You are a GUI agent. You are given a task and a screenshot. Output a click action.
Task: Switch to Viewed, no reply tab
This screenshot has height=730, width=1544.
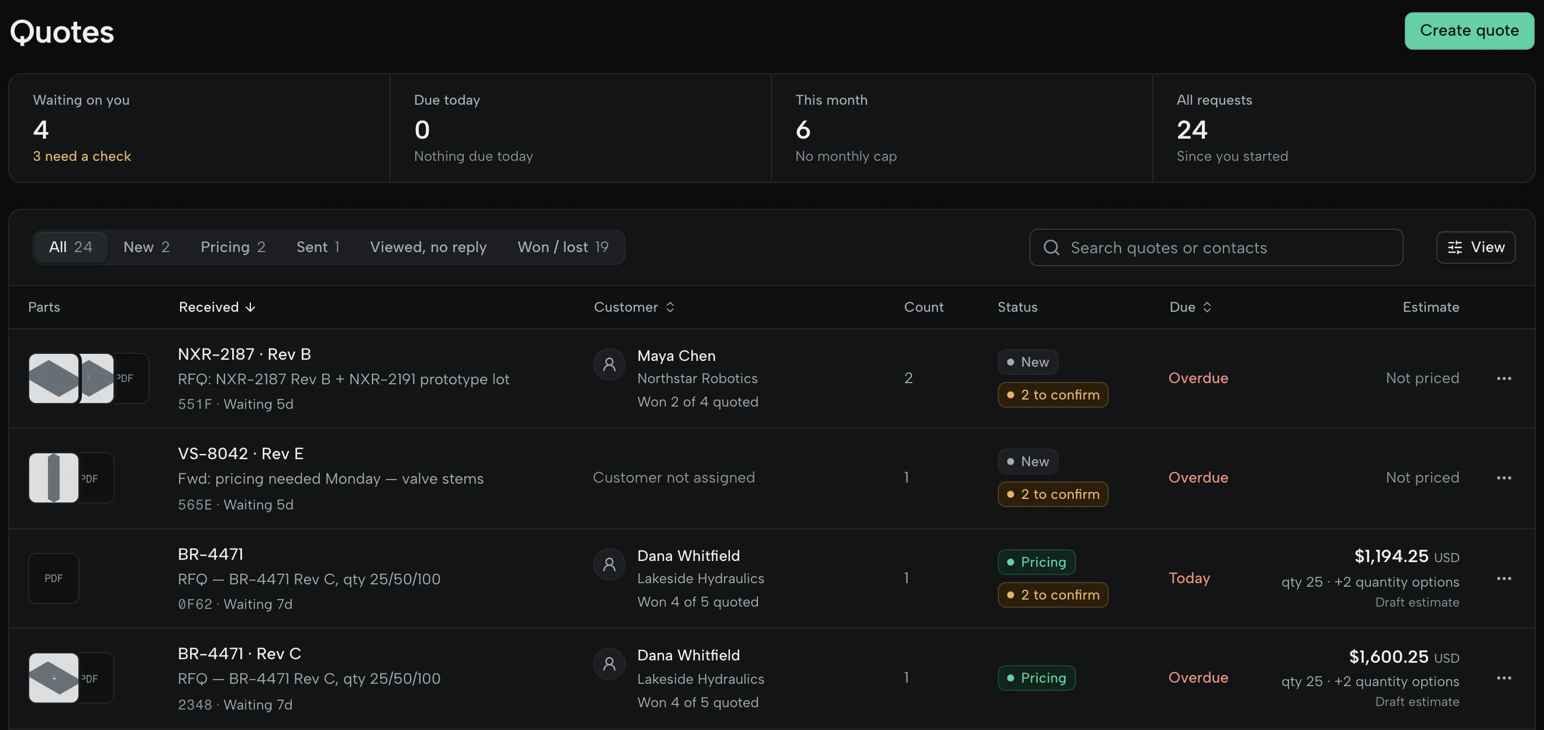click(x=428, y=247)
